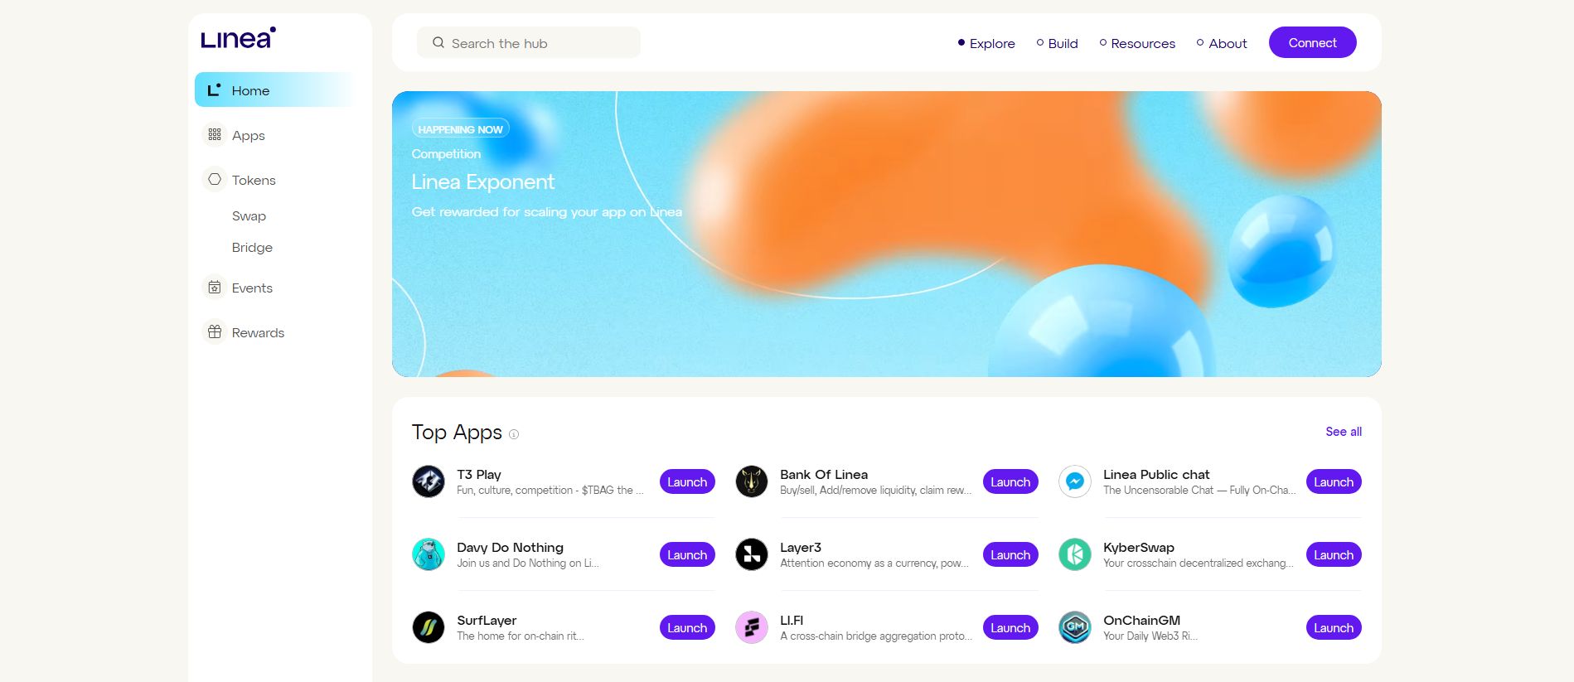Image resolution: width=1574 pixels, height=682 pixels.
Task: Launch the Bank Of Linea app
Action: 1010,481
